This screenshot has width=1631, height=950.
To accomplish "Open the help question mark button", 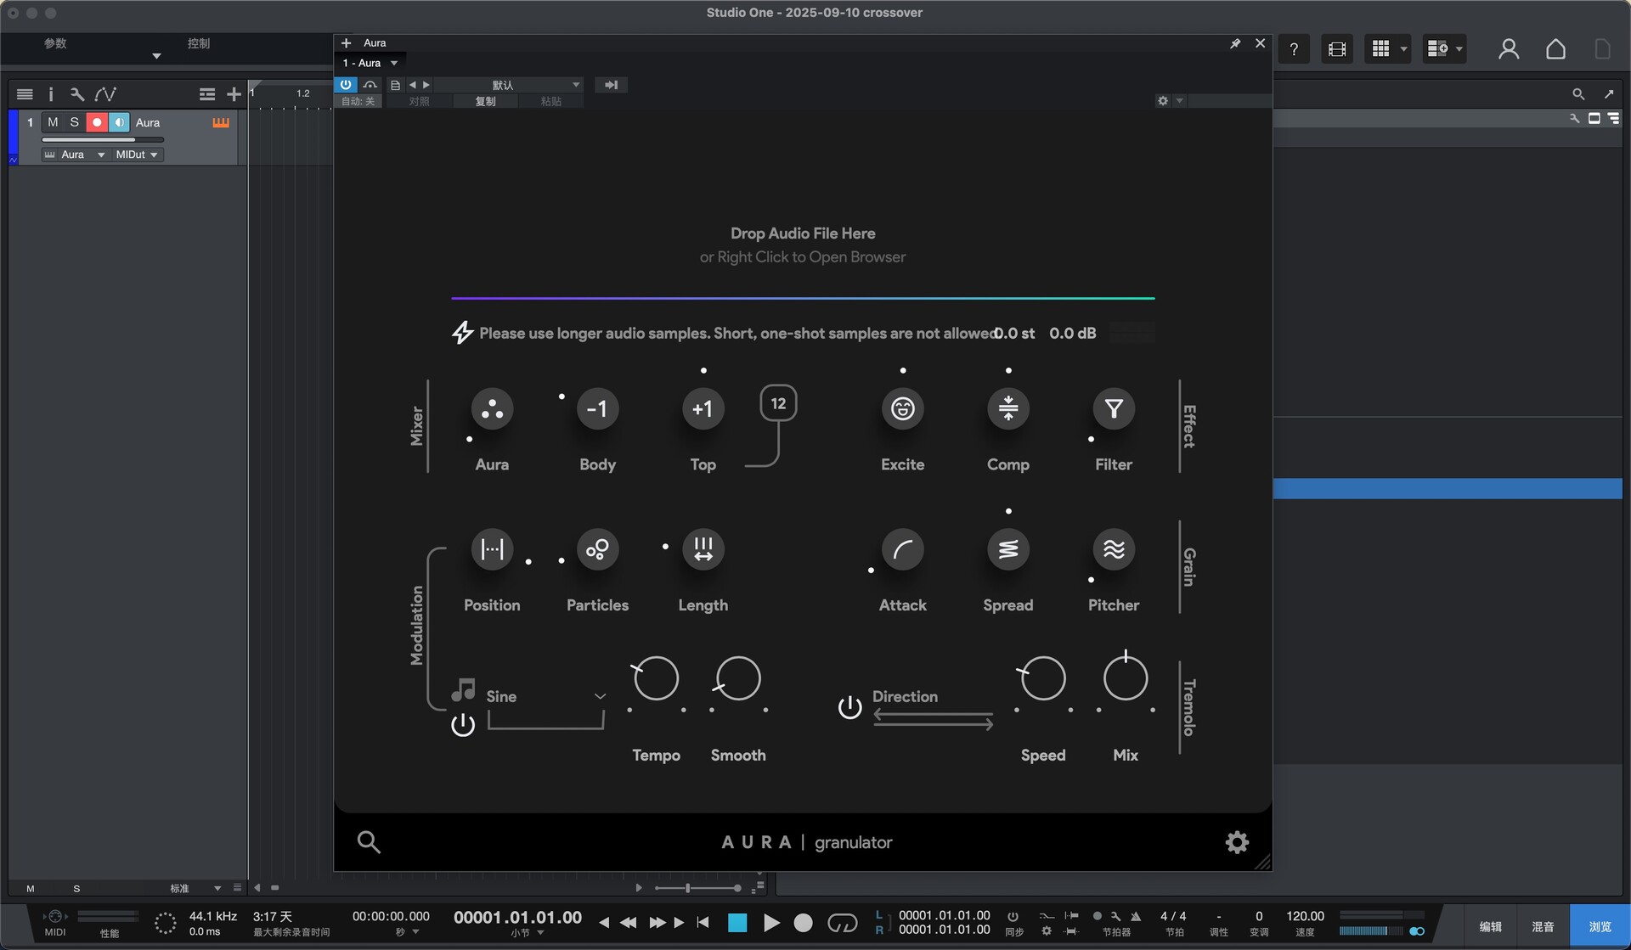I will pos(1293,49).
